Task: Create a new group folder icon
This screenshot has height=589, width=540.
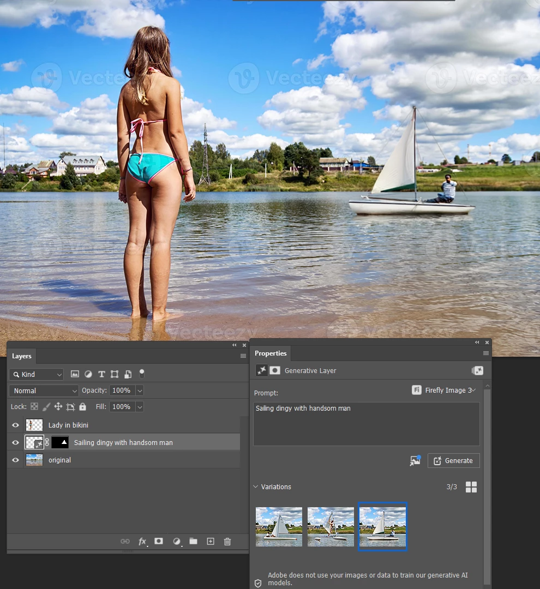Action: click(x=193, y=542)
